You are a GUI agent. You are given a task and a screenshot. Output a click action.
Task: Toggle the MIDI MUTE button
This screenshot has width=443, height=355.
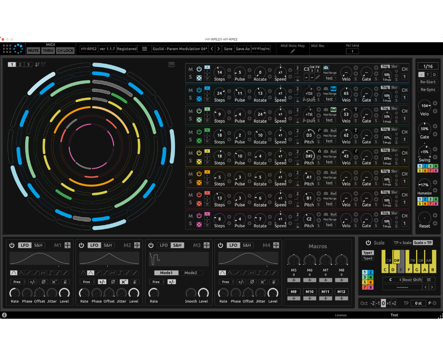coord(33,51)
